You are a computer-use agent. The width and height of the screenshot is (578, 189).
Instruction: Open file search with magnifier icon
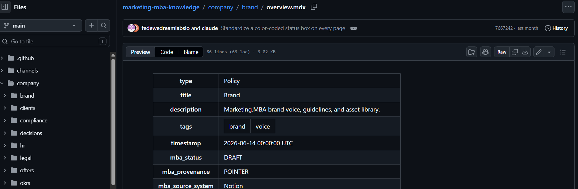tap(104, 26)
